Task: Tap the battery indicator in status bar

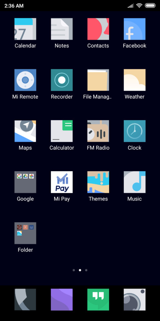Action: [x=150, y=6]
